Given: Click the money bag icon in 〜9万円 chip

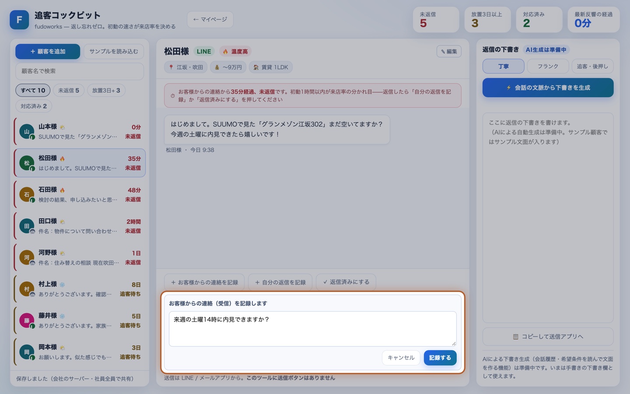Looking at the screenshot, I should [217, 67].
